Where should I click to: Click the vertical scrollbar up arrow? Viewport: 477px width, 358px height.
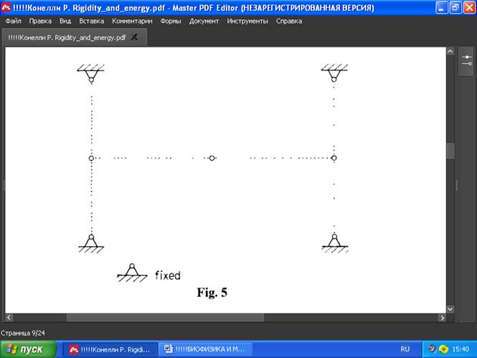[x=450, y=51]
